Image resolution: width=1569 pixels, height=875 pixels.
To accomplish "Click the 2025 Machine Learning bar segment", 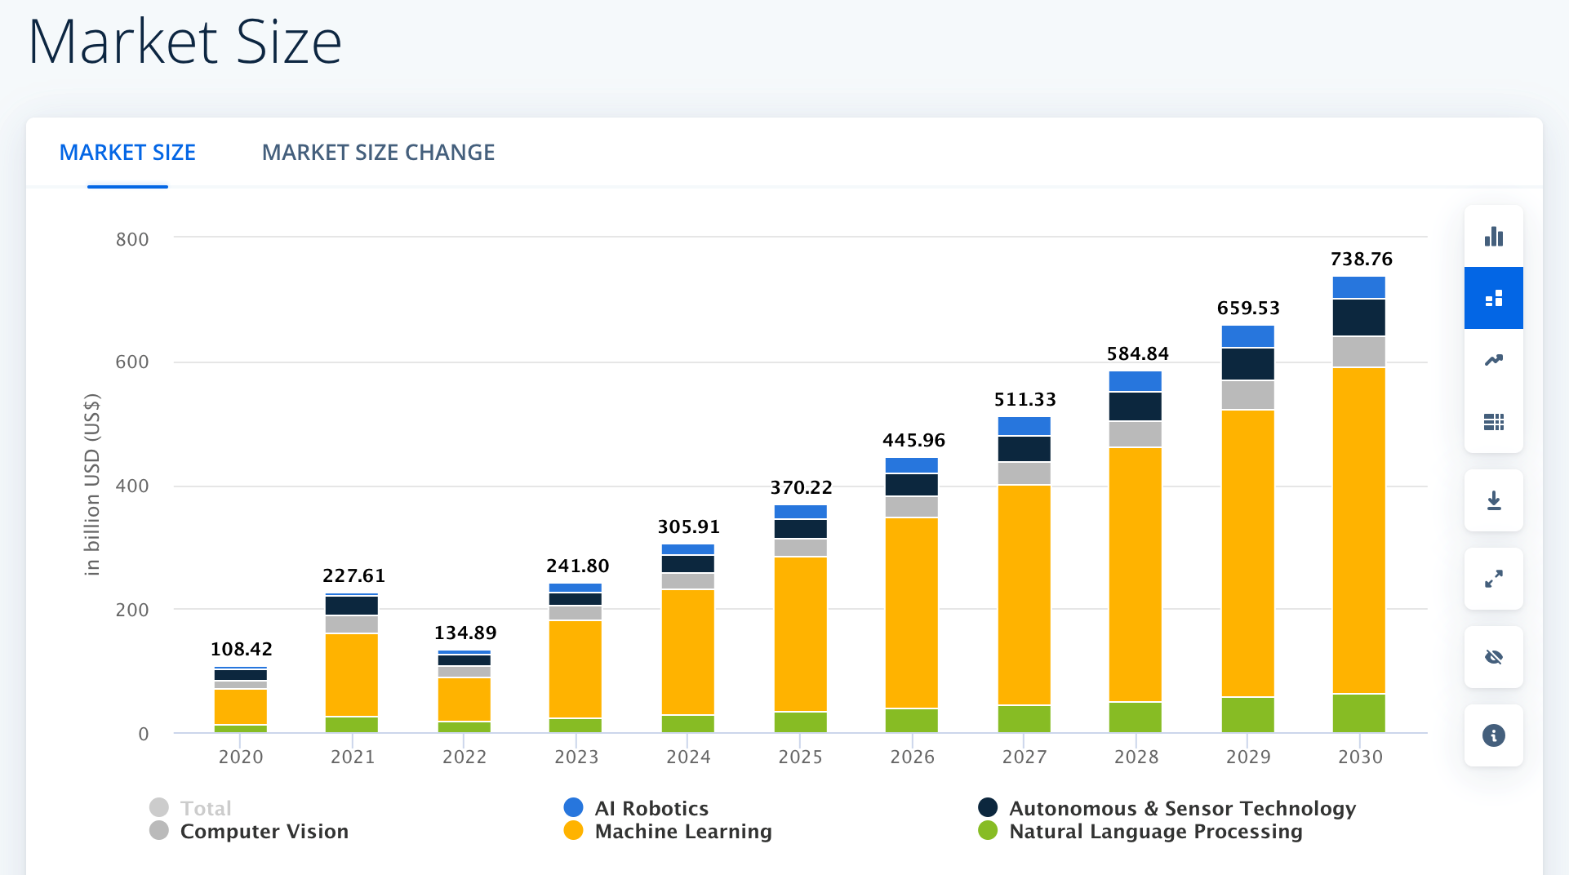I will pos(800,634).
